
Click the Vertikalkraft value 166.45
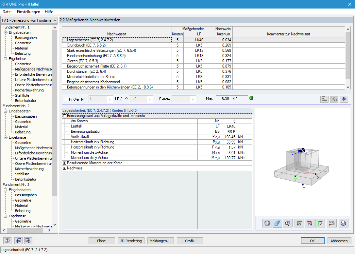click(x=230, y=137)
